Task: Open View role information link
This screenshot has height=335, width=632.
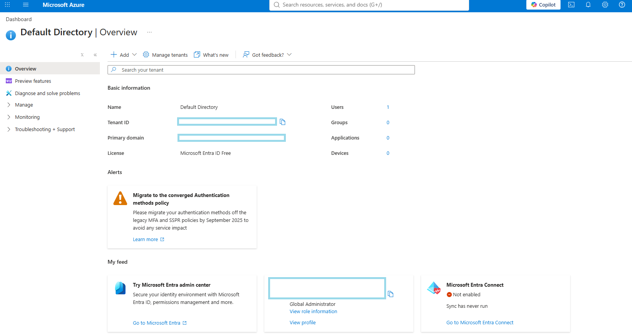Action: click(x=314, y=311)
